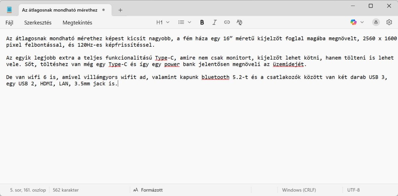
Task: Expand the list style dropdown
Action: point(185,22)
